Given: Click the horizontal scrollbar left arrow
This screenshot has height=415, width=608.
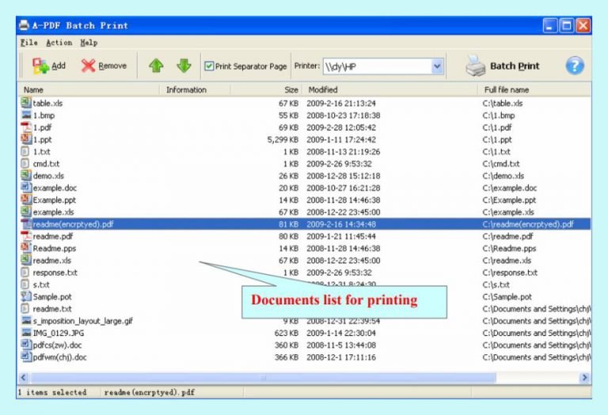Looking at the screenshot, I should pos(23,377).
